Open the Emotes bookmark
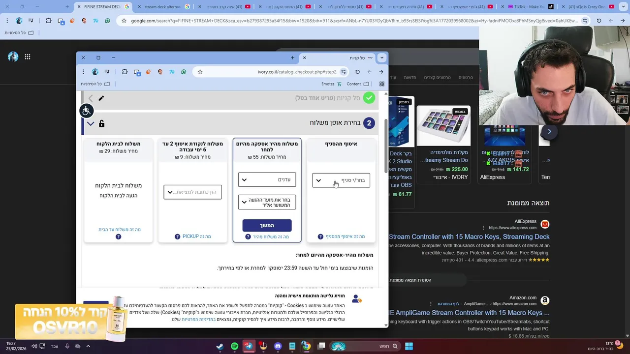This screenshot has width=630, height=354. coord(331,84)
